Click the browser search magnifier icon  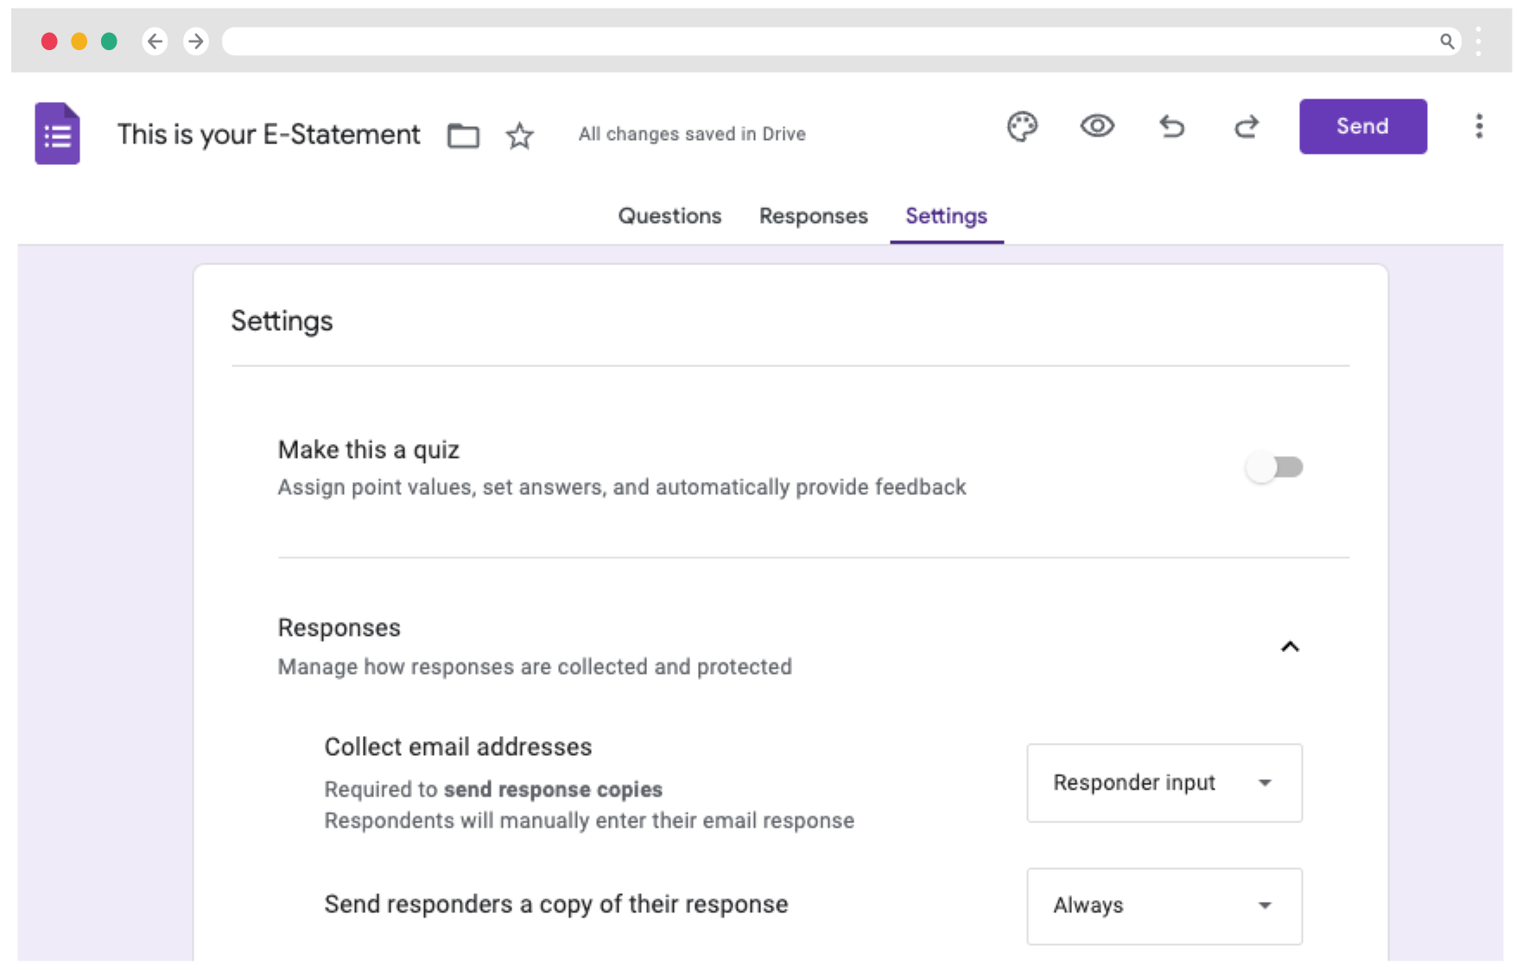[1447, 41]
